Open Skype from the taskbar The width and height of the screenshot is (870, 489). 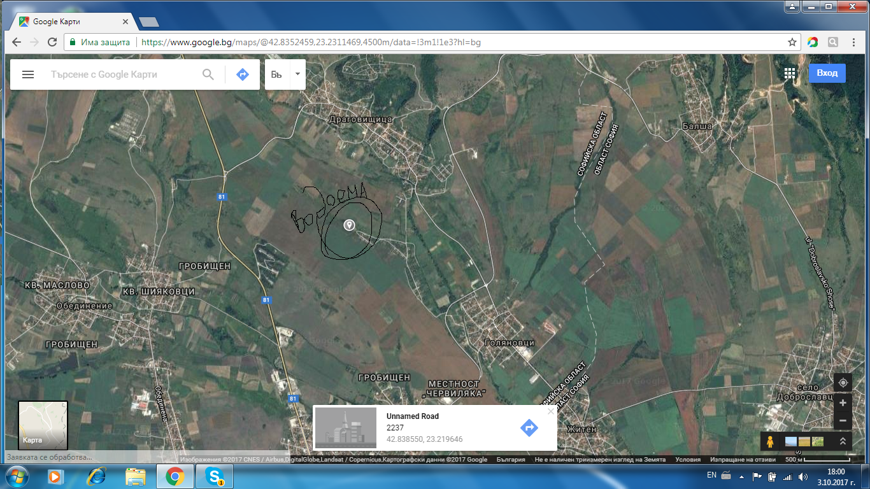[214, 476]
